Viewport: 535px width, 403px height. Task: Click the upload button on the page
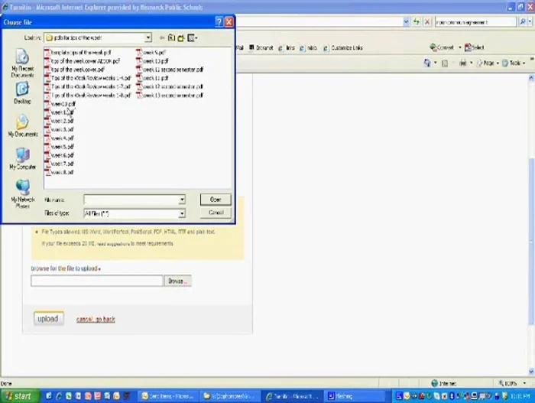coord(47,319)
